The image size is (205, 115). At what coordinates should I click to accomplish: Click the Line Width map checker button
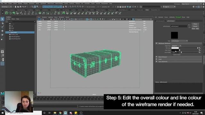[200, 52]
